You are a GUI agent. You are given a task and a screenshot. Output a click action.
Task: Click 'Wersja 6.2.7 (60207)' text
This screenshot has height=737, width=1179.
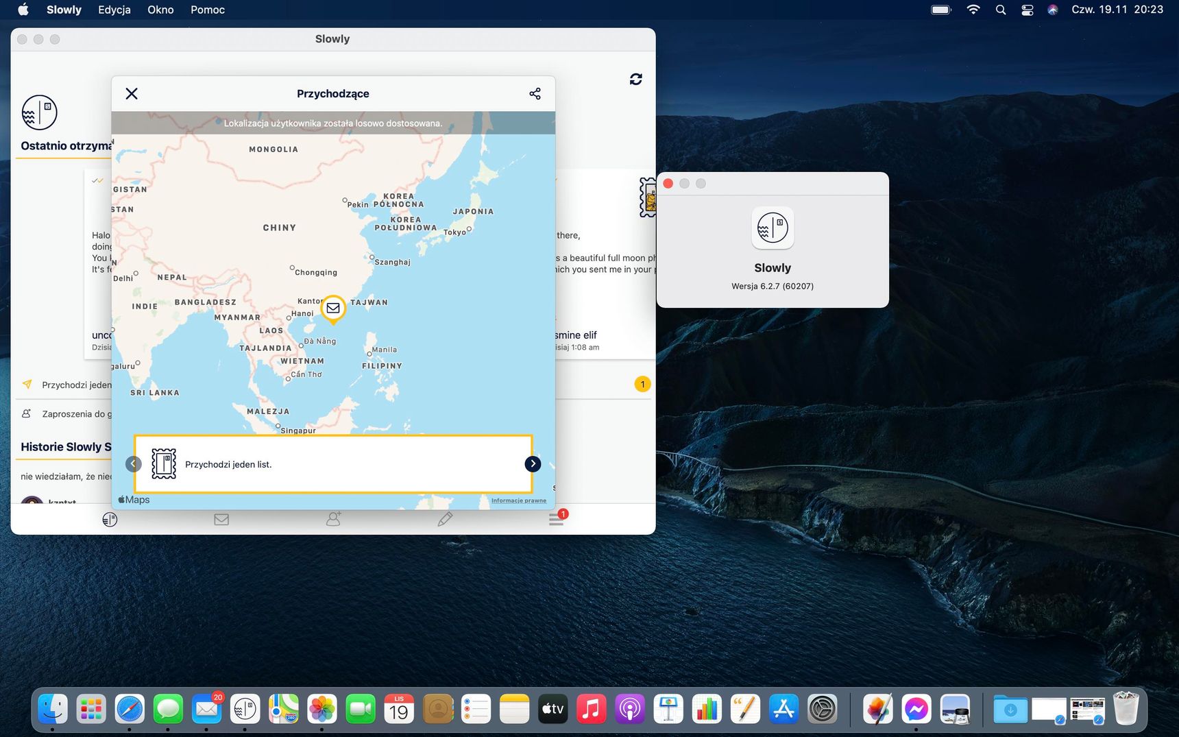tap(773, 287)
